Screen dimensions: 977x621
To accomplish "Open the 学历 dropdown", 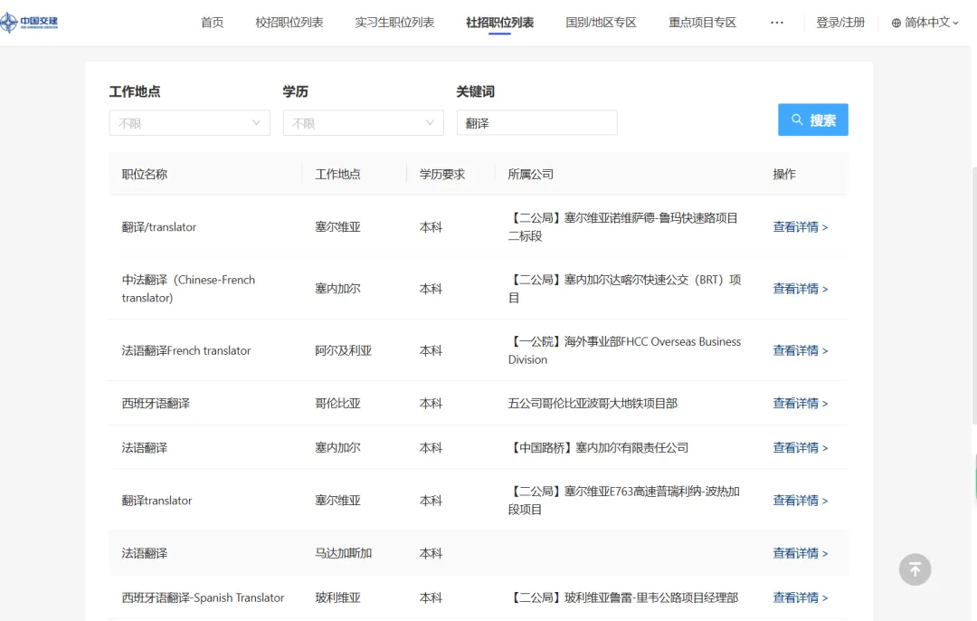I will pyautogui.click(x=364, y=123).
